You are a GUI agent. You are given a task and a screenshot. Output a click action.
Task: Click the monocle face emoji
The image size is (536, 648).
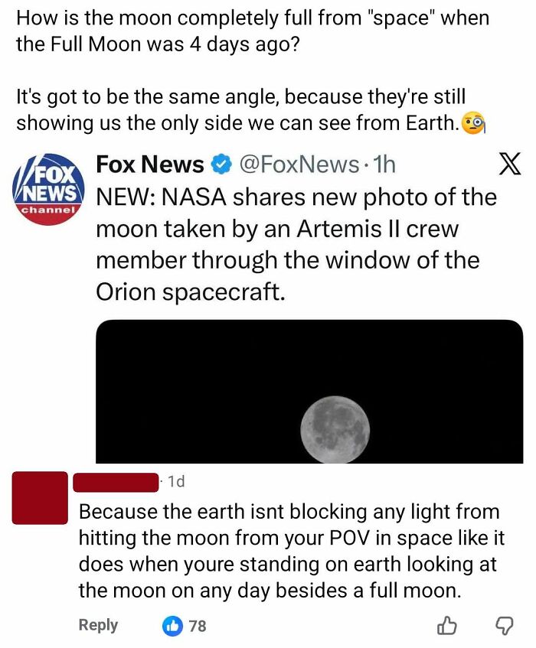472,123
